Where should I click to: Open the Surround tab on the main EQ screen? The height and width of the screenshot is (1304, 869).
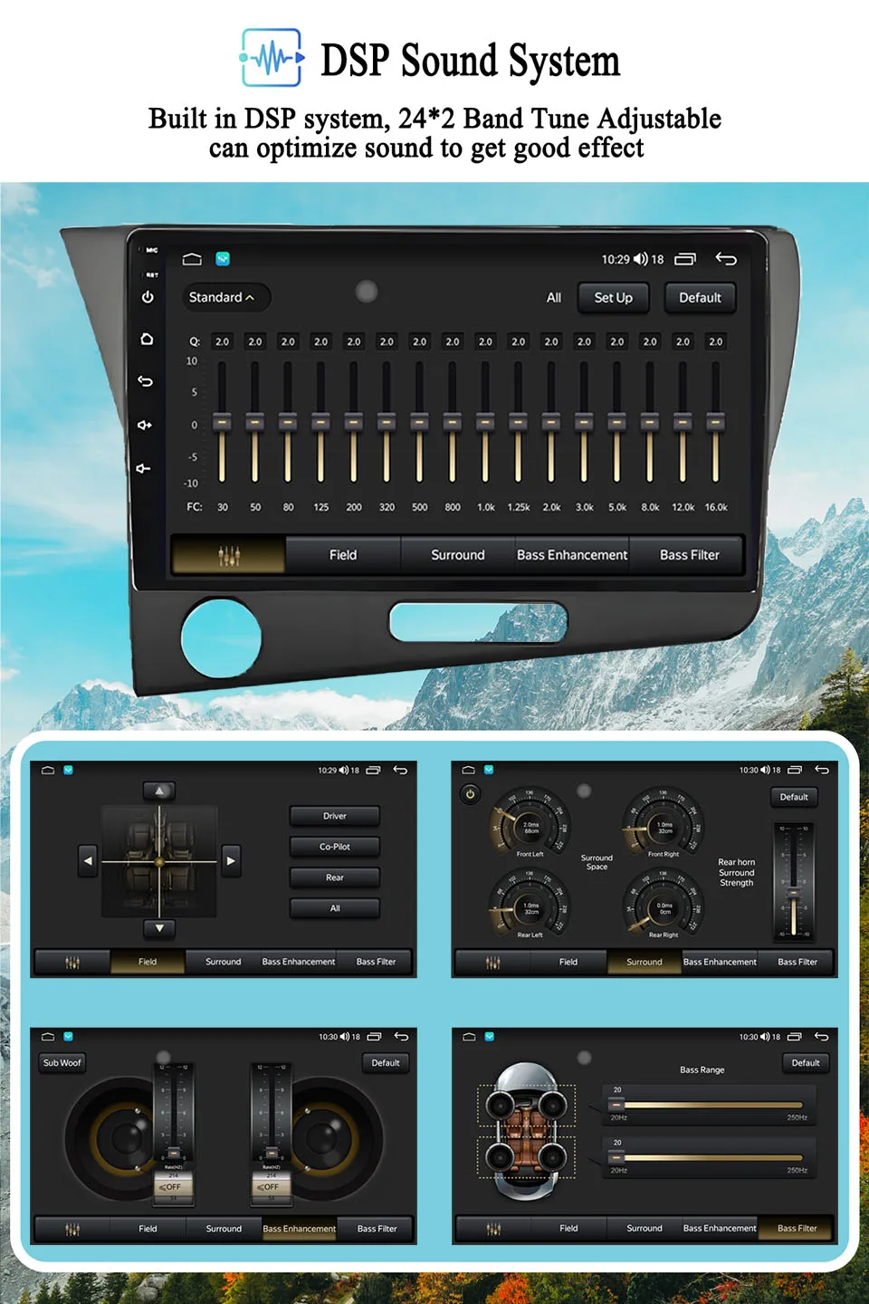click(x=458, y=555)
